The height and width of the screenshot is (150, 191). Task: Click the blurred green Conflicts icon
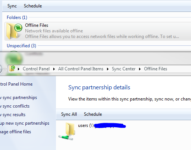click(13, 58)
